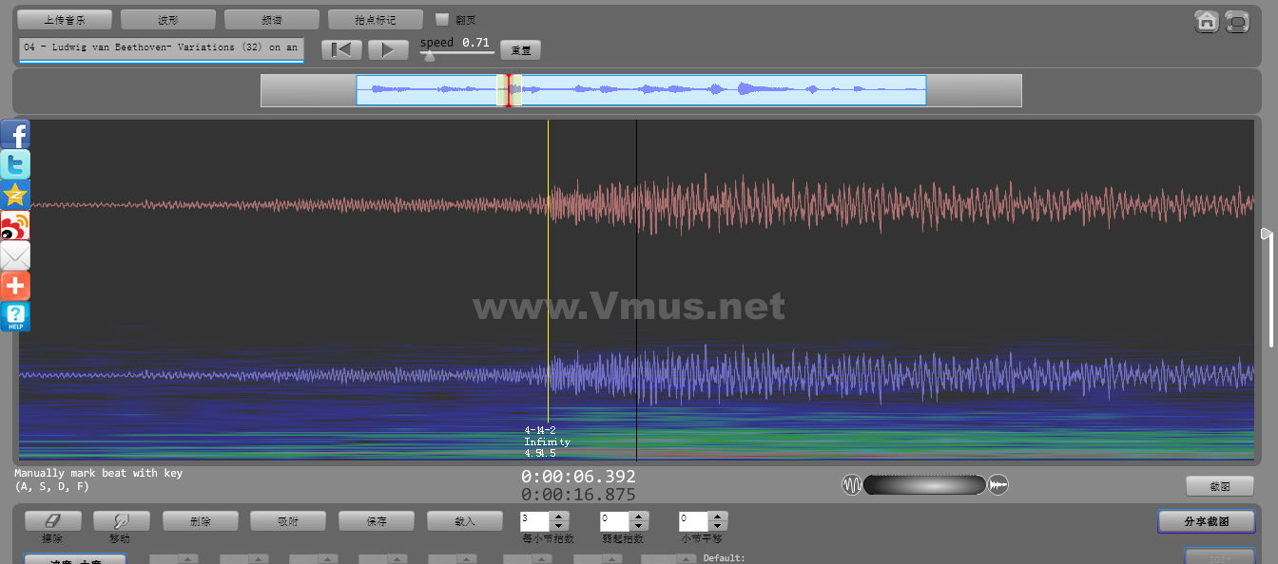The height and width of the screenshot is (564, 1278).
Task: Click the speed slider handle
Action: 430,56
